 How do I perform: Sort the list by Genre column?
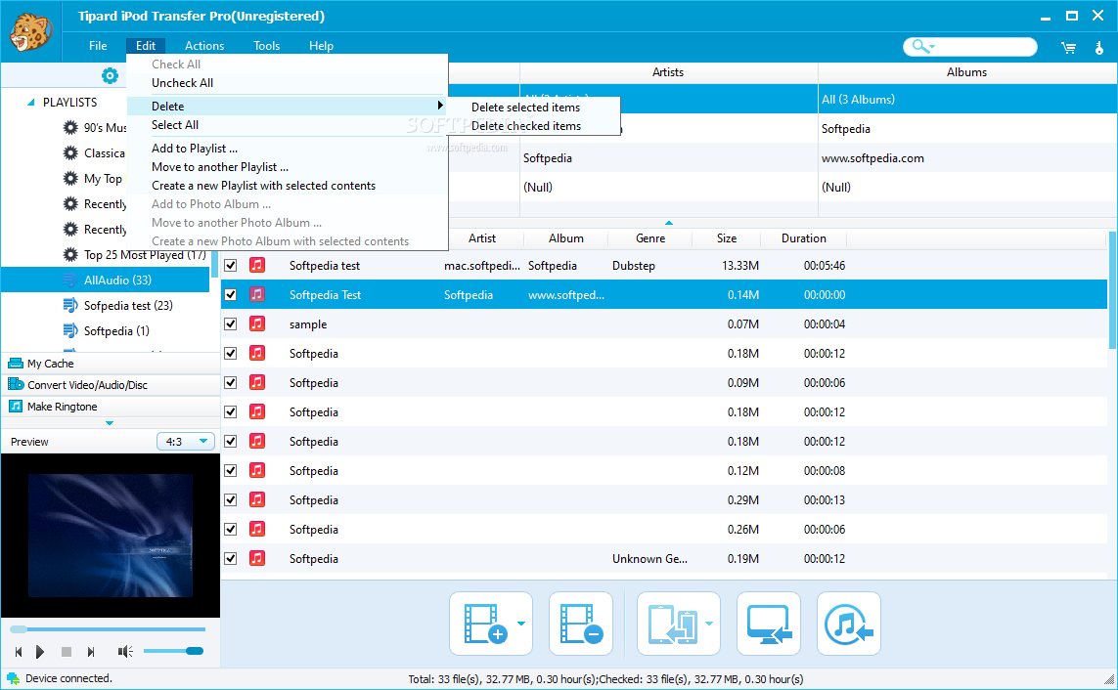click(x=650, y=238)
